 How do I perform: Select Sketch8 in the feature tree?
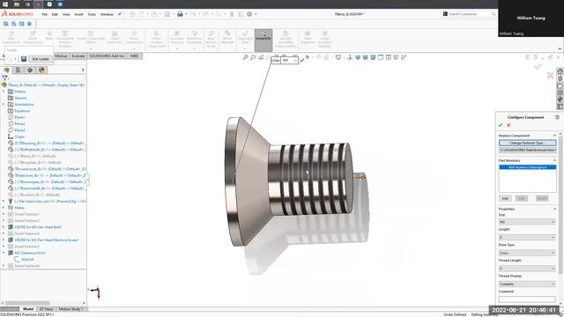[27, 260]
